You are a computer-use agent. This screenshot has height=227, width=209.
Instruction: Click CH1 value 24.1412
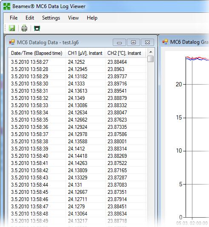[76, 149]
